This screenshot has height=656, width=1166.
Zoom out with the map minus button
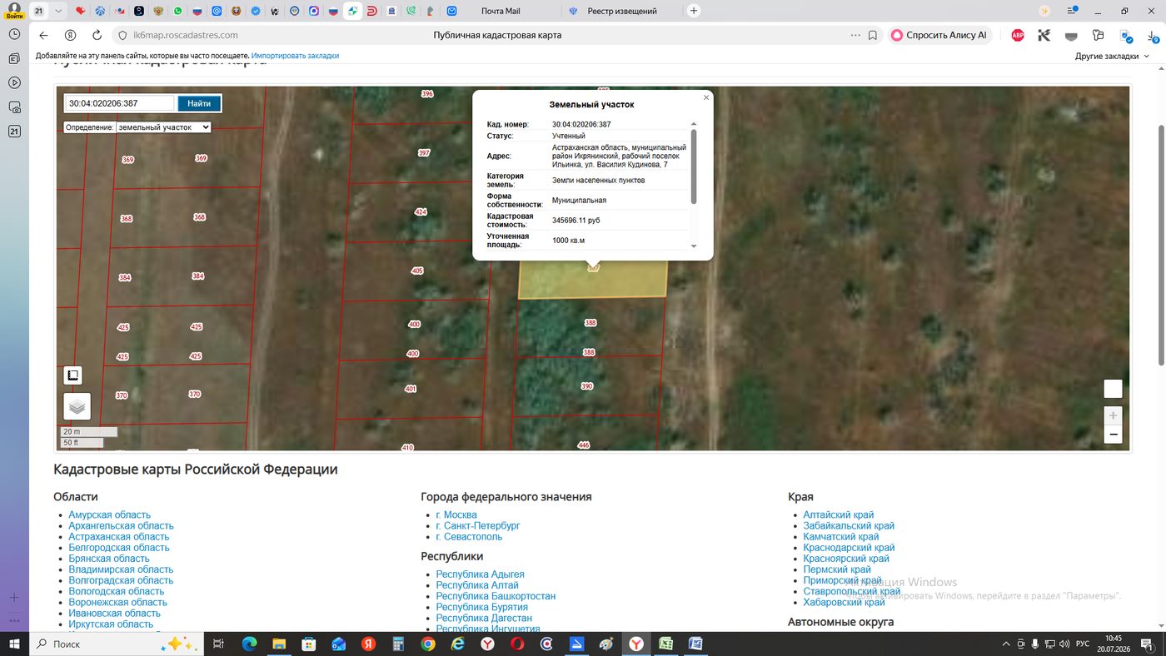click(x=1113, y=434)
